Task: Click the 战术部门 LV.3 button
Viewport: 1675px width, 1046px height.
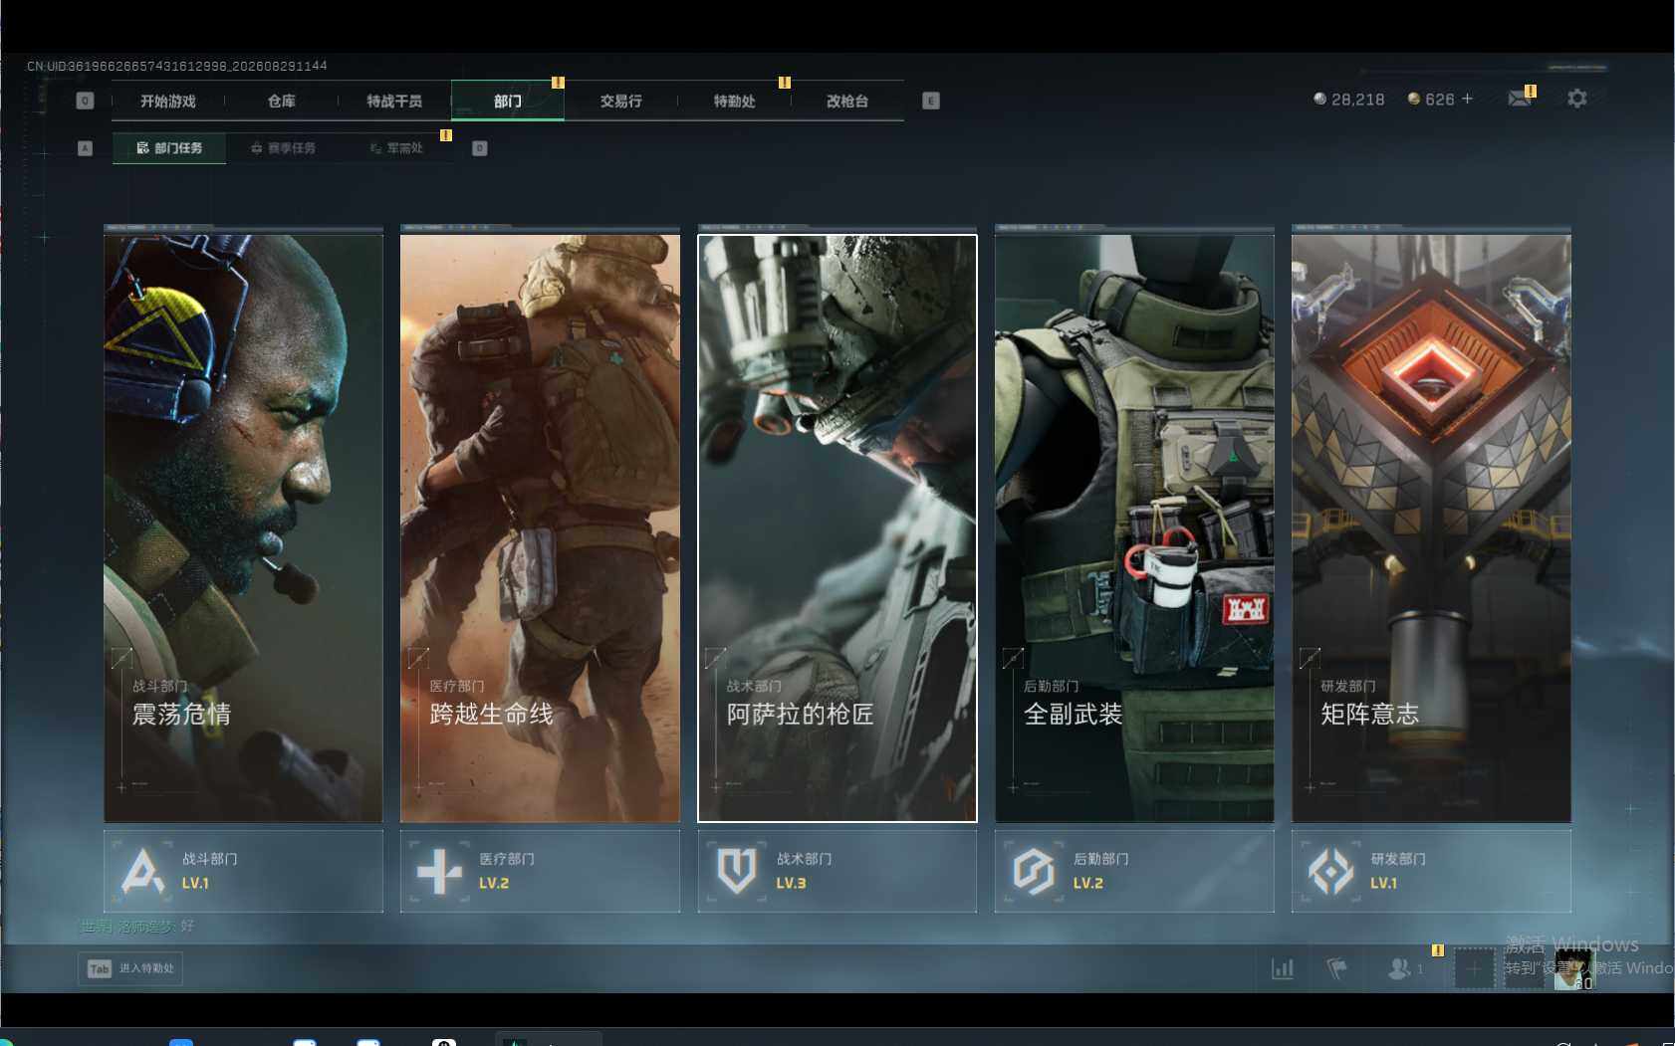Action: (x=837, y=871)
